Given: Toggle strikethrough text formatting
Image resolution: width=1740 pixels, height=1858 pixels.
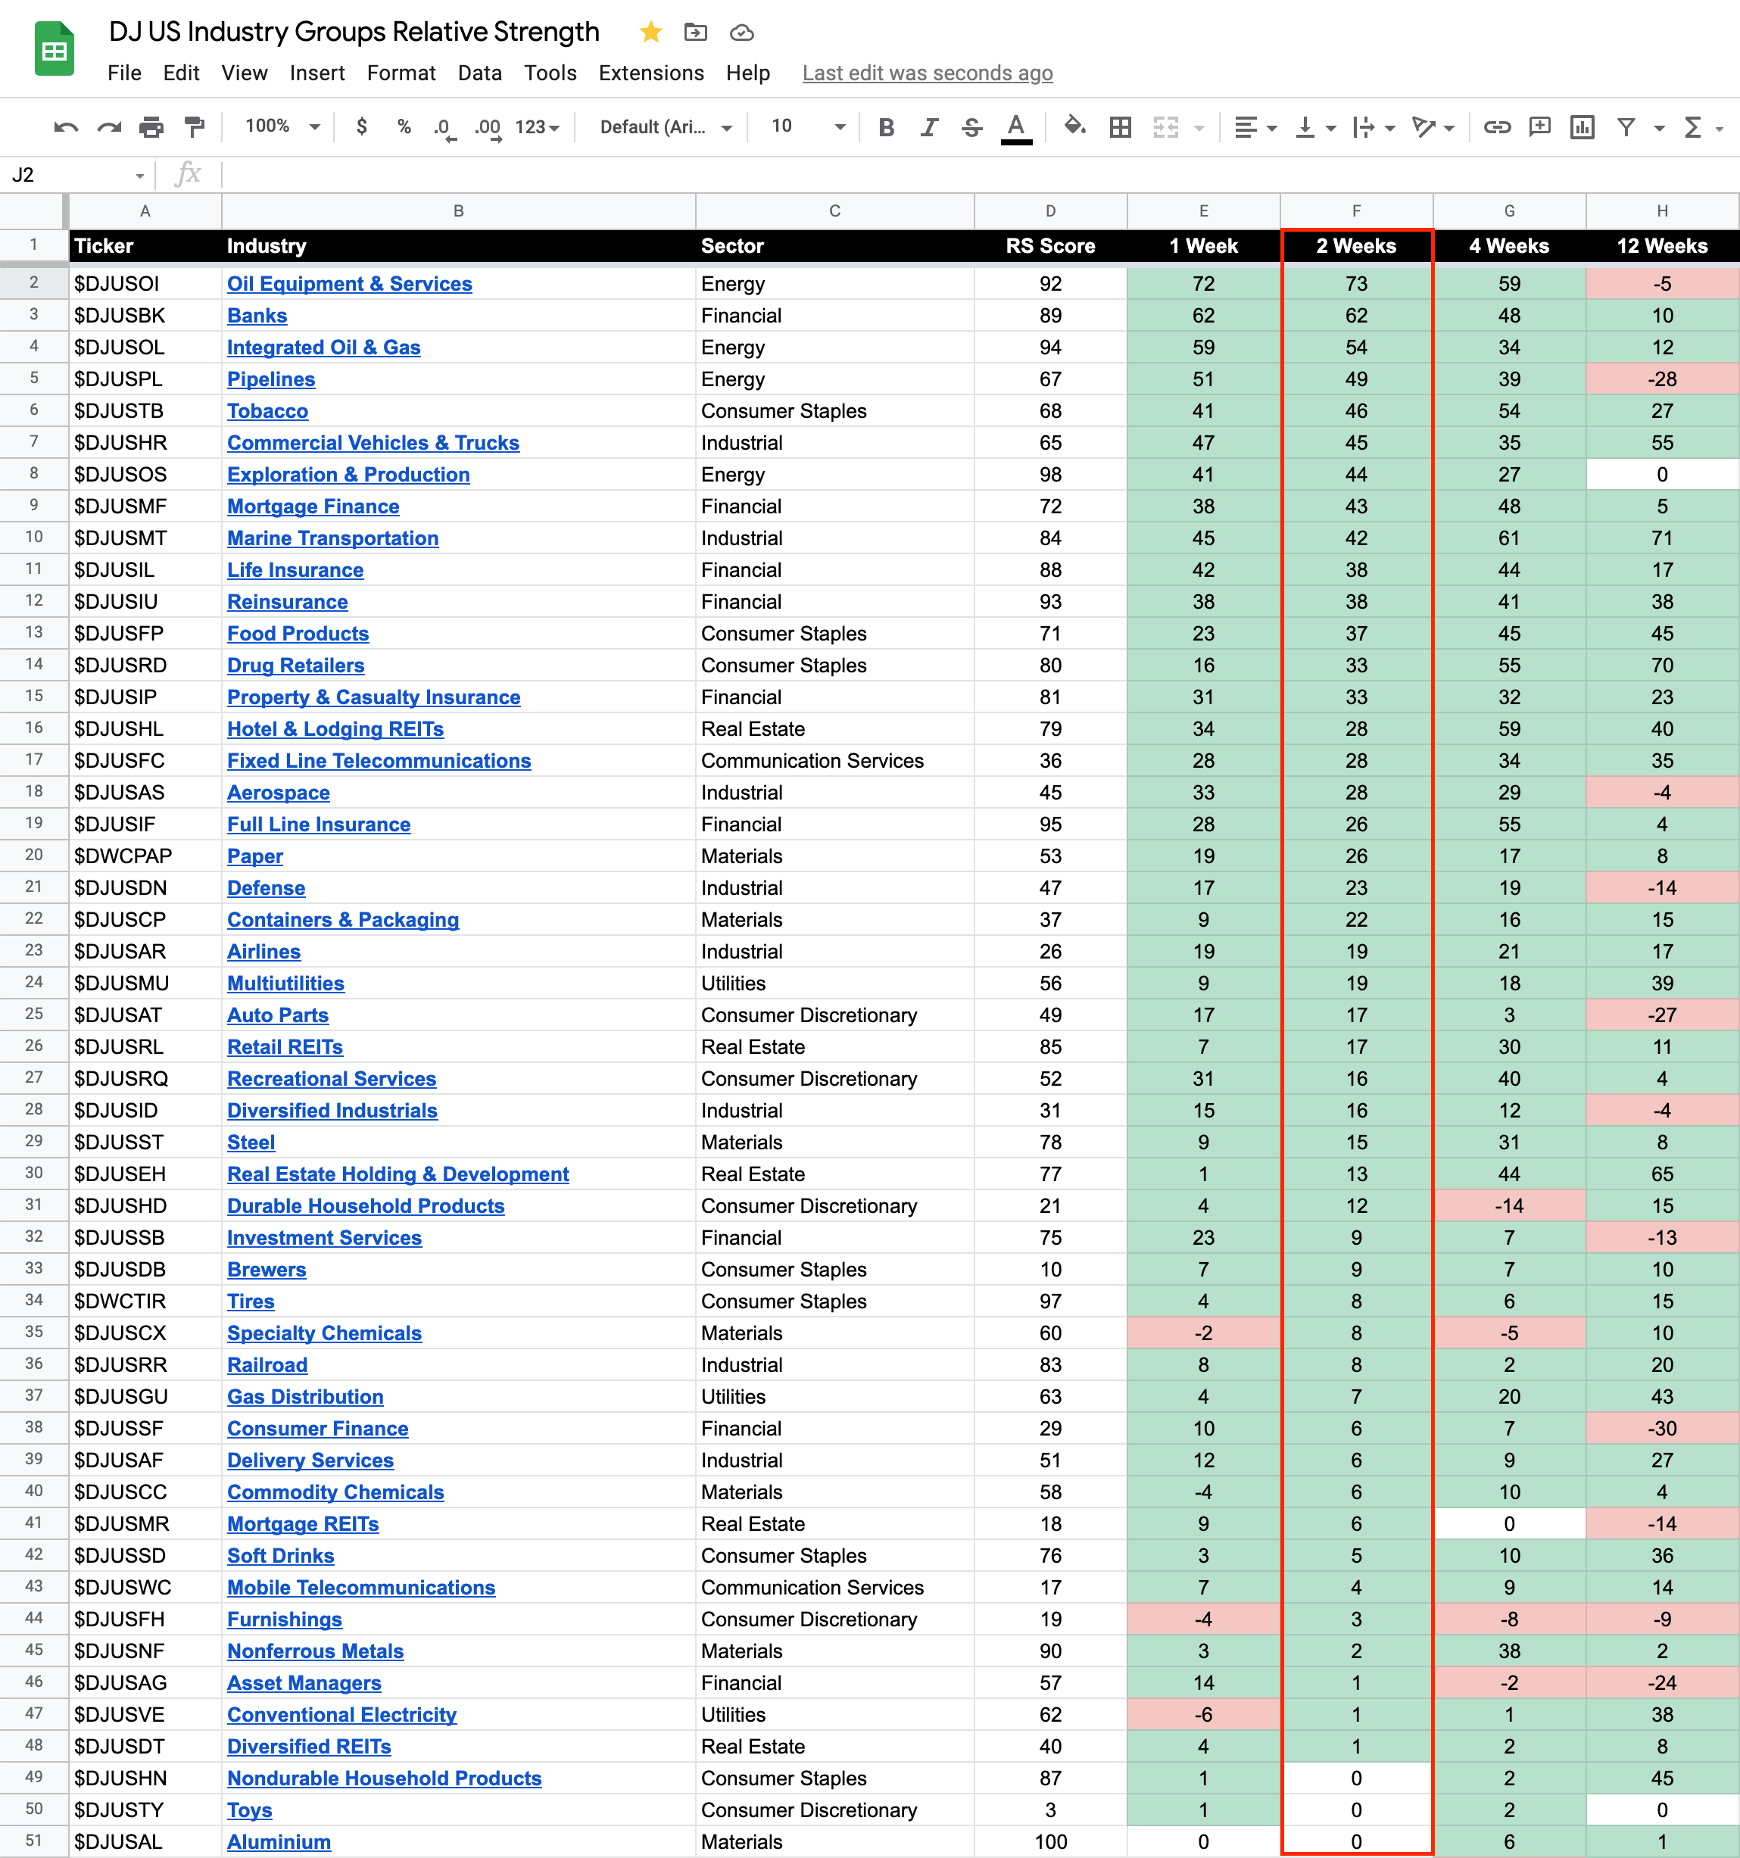Looking at the screenshot, I should pos(972,127).
